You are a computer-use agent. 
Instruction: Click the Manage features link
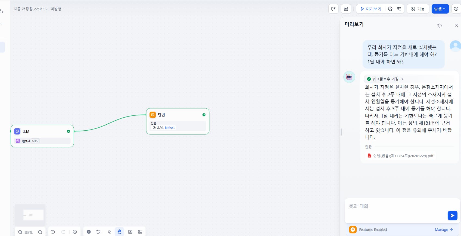444,229
